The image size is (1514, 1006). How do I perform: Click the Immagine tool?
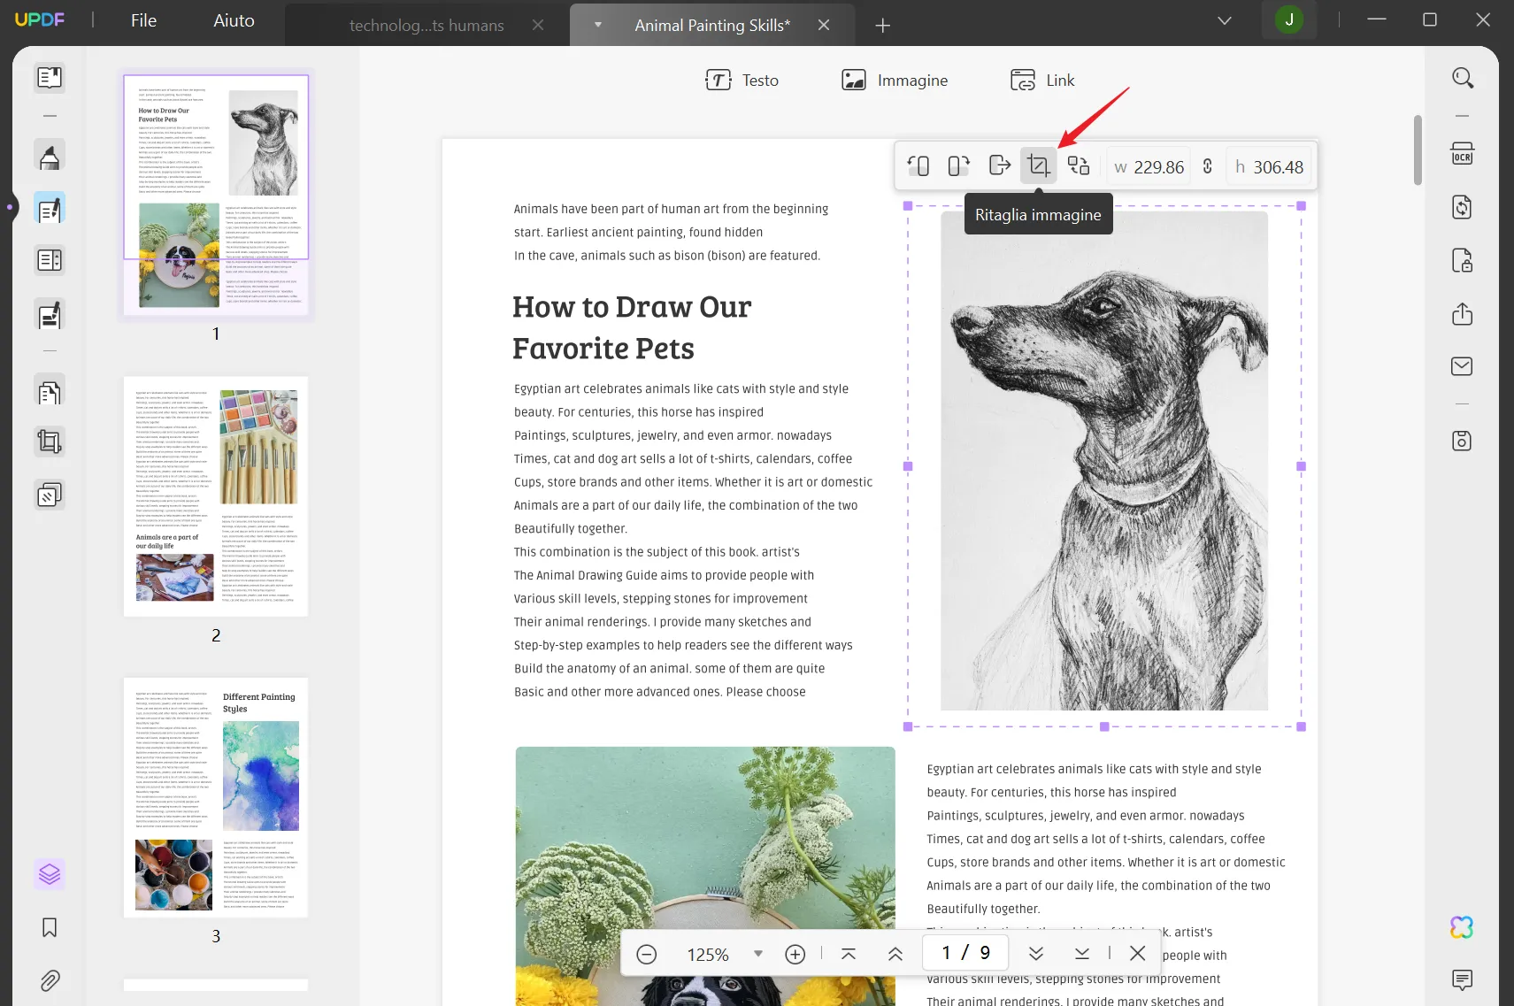(x=895, y=81)
